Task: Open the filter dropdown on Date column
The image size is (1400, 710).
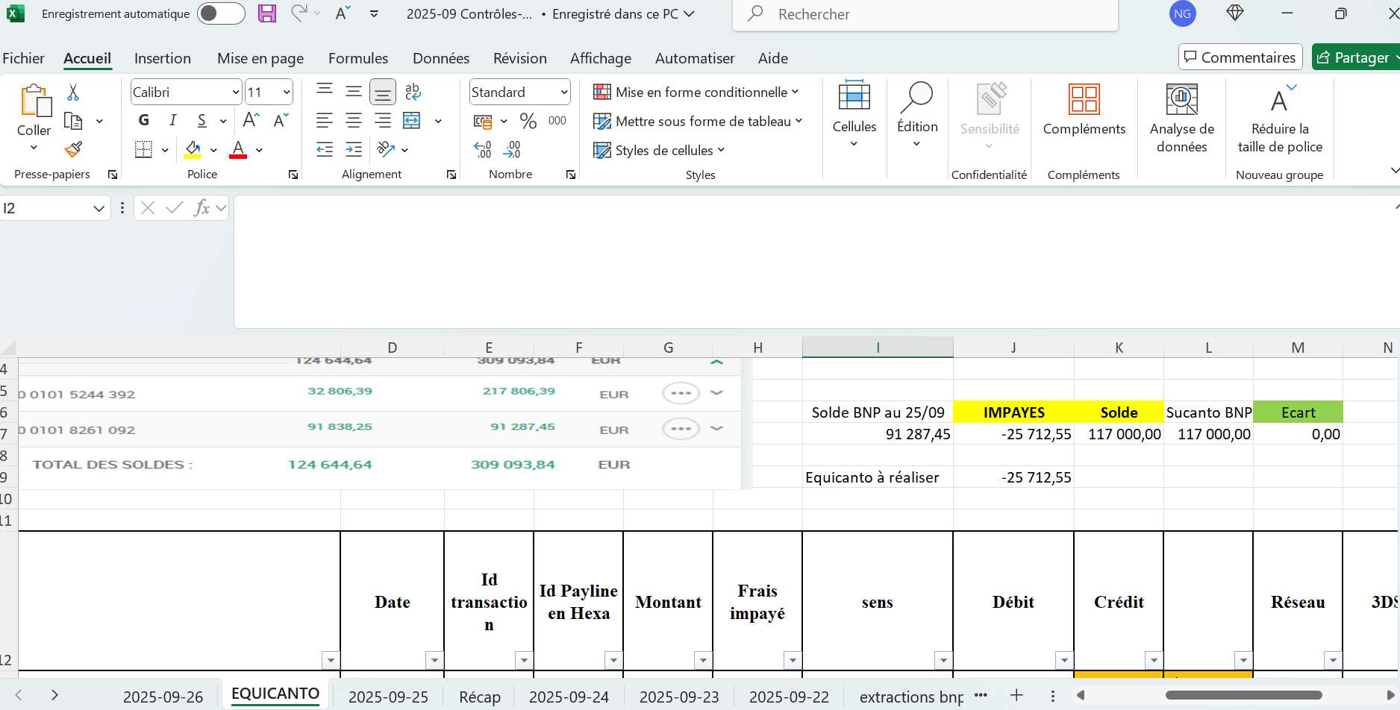Action: click(434, 660)
